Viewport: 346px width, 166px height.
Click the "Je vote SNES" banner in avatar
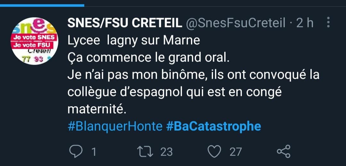pyautogui.click(x=34, y=37)
